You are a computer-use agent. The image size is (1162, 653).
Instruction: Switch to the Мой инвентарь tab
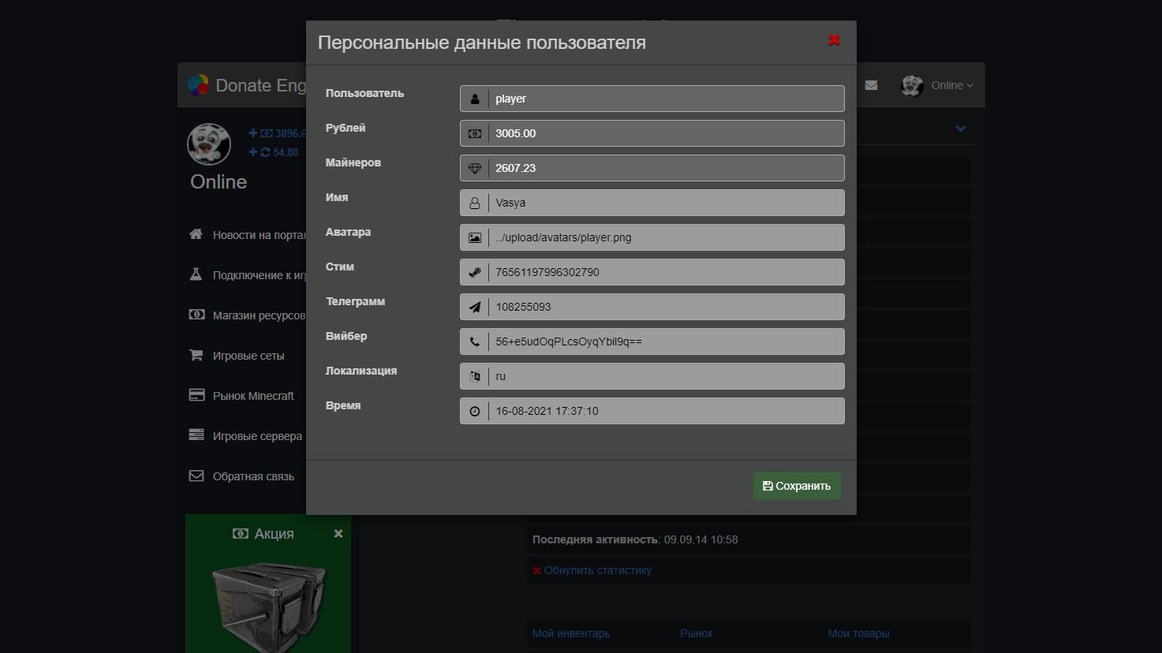[570, 633]
